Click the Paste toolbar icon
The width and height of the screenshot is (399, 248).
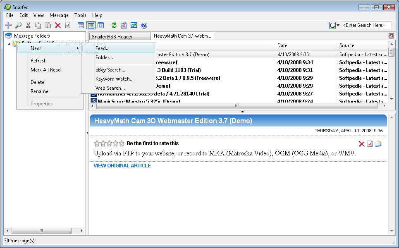48,25
